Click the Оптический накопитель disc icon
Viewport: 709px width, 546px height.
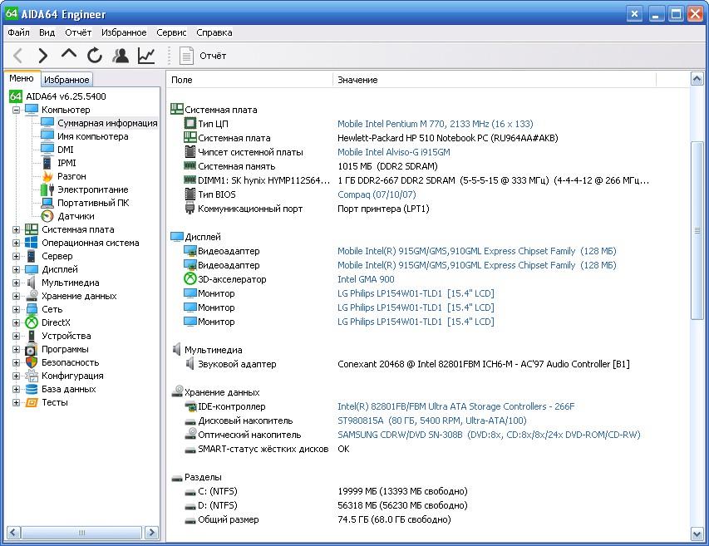190,435
